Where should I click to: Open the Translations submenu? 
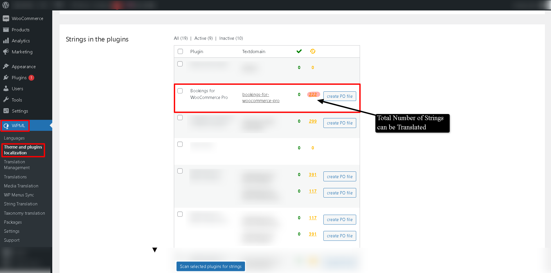pyautogui.click(x=15, y=177)
